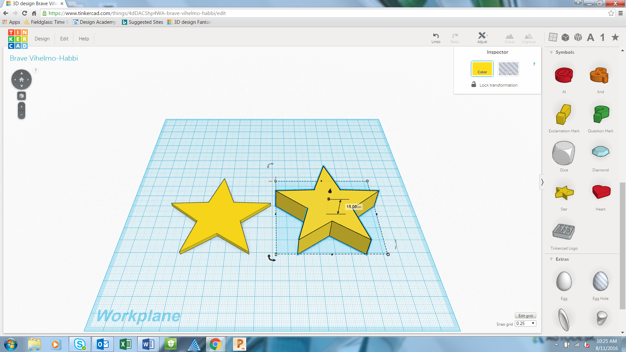This screenshot has height=352, width=626.
Task: Collapse the Extras section
Action: click(x=551, y=259)
